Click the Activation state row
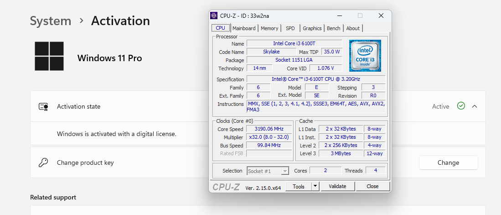This screenshot has height=215, width=501. point(258,106)
